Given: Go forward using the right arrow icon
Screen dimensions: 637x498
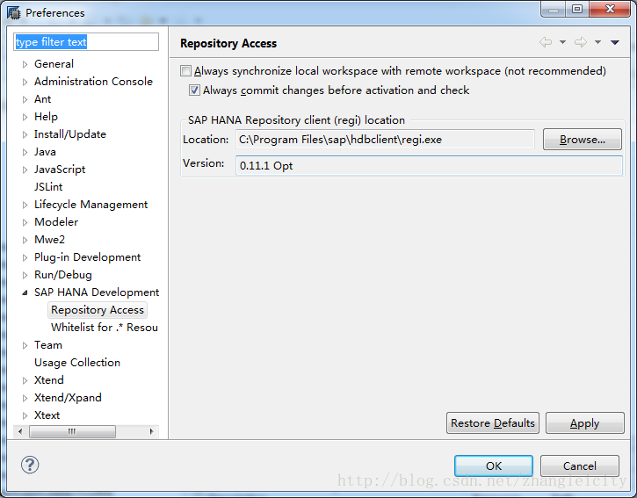Looking at the screenshot, I should [x=581, y=42].
